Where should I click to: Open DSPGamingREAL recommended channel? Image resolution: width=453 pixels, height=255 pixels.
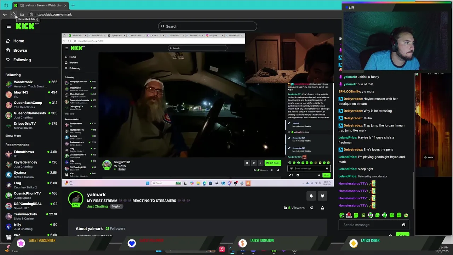[31, 205]
